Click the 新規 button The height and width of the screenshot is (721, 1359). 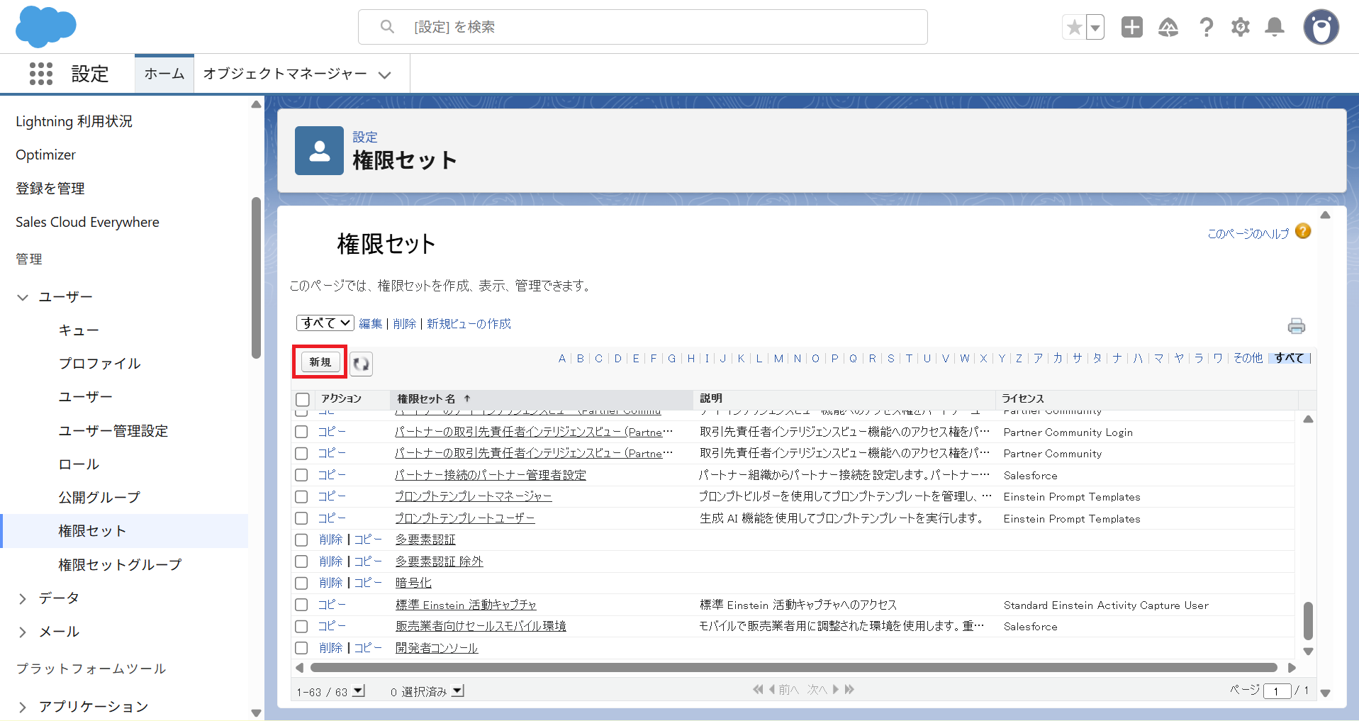point(320,362)
